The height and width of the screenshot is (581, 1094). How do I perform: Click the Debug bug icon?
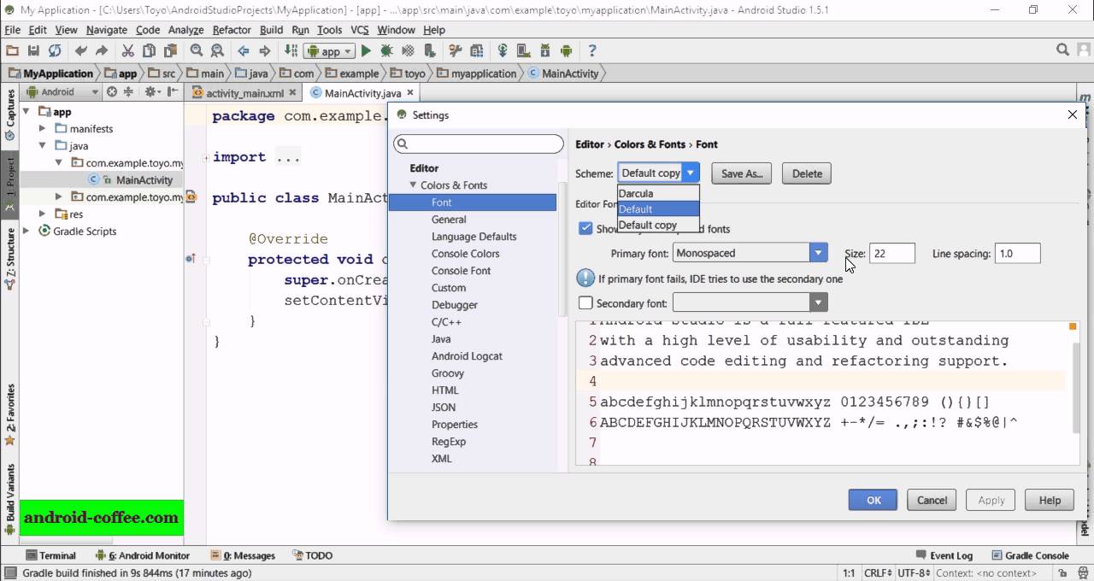(x=386, y=51)
